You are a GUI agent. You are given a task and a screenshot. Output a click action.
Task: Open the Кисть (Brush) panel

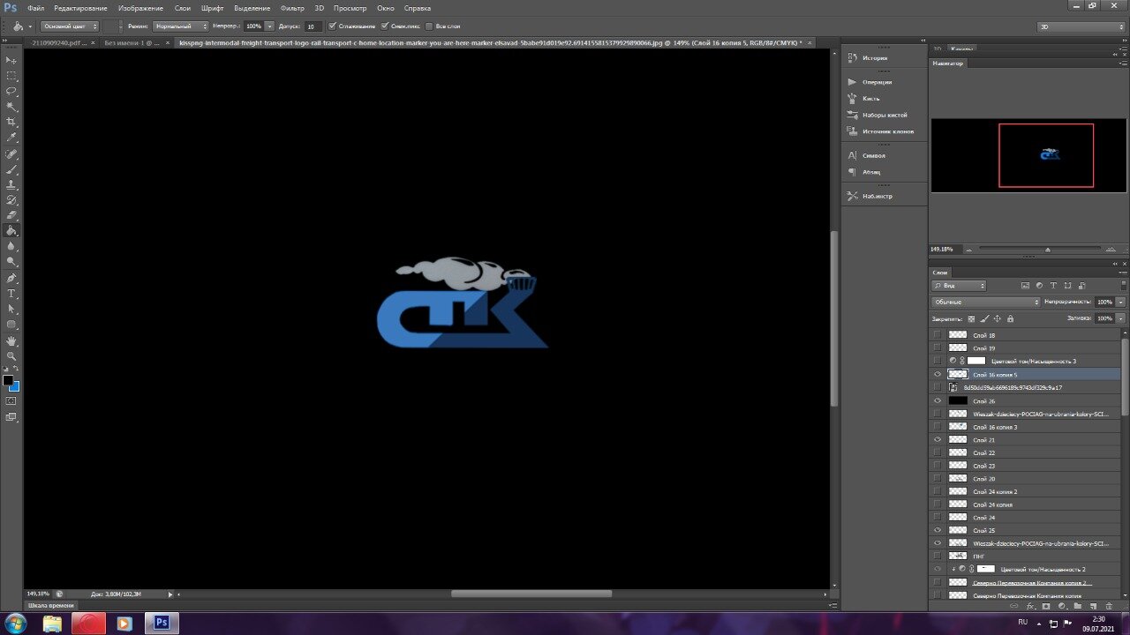tap(863, 99)
